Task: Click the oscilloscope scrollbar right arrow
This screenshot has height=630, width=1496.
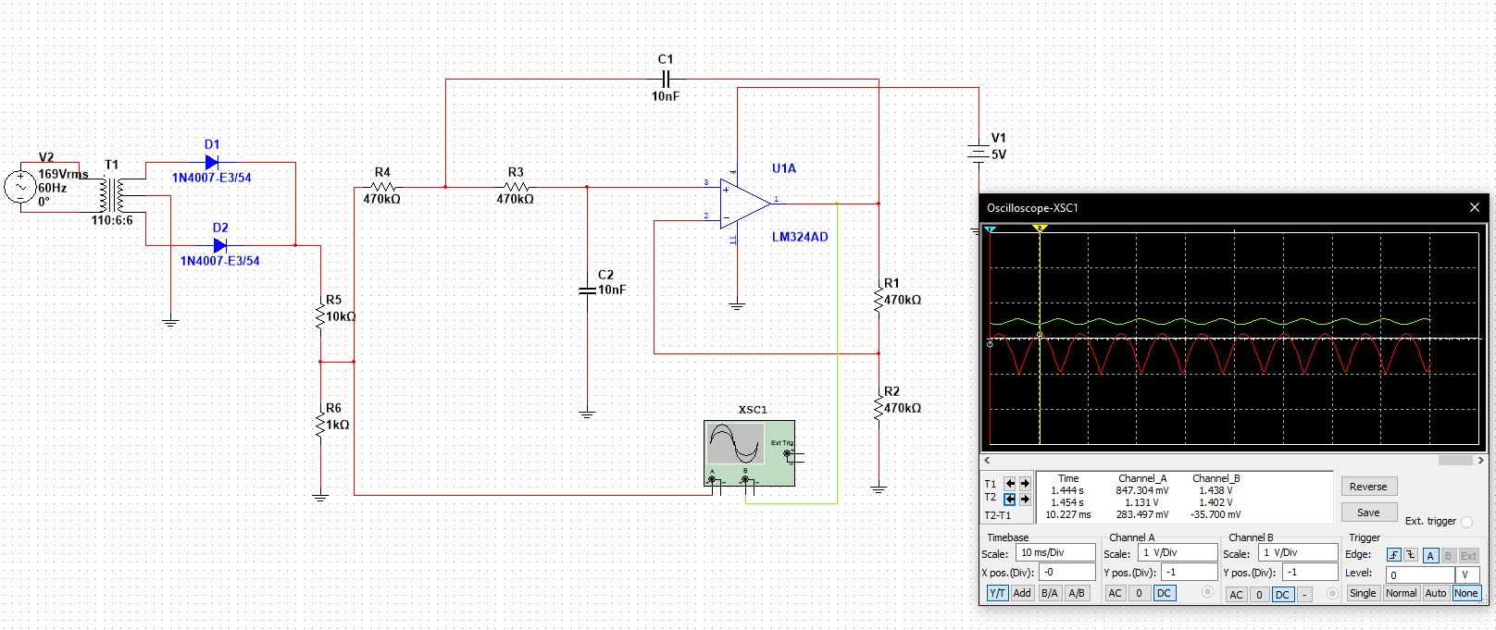Action: point(1480,460)
